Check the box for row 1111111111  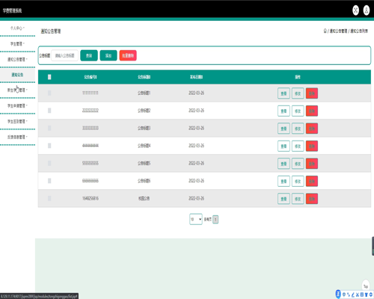49,93
